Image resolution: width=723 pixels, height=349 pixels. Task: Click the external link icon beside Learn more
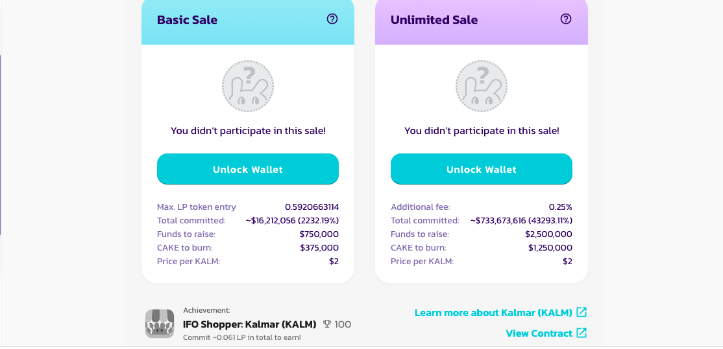(x=582, y=312)
